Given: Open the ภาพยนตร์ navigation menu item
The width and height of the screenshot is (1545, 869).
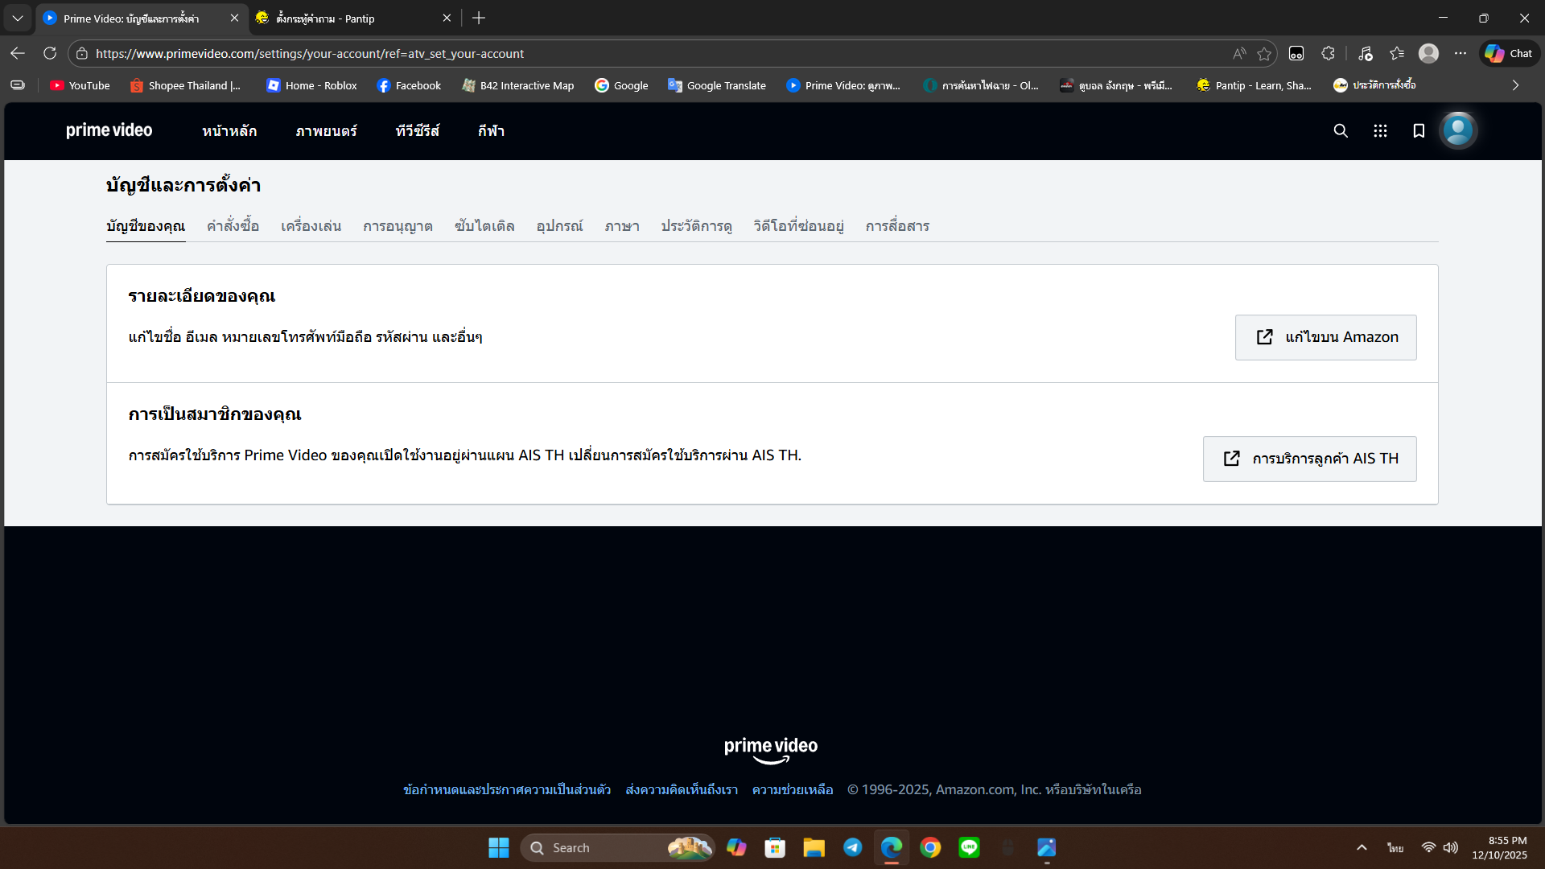Looking at the screenshot, I should point(326,131).
